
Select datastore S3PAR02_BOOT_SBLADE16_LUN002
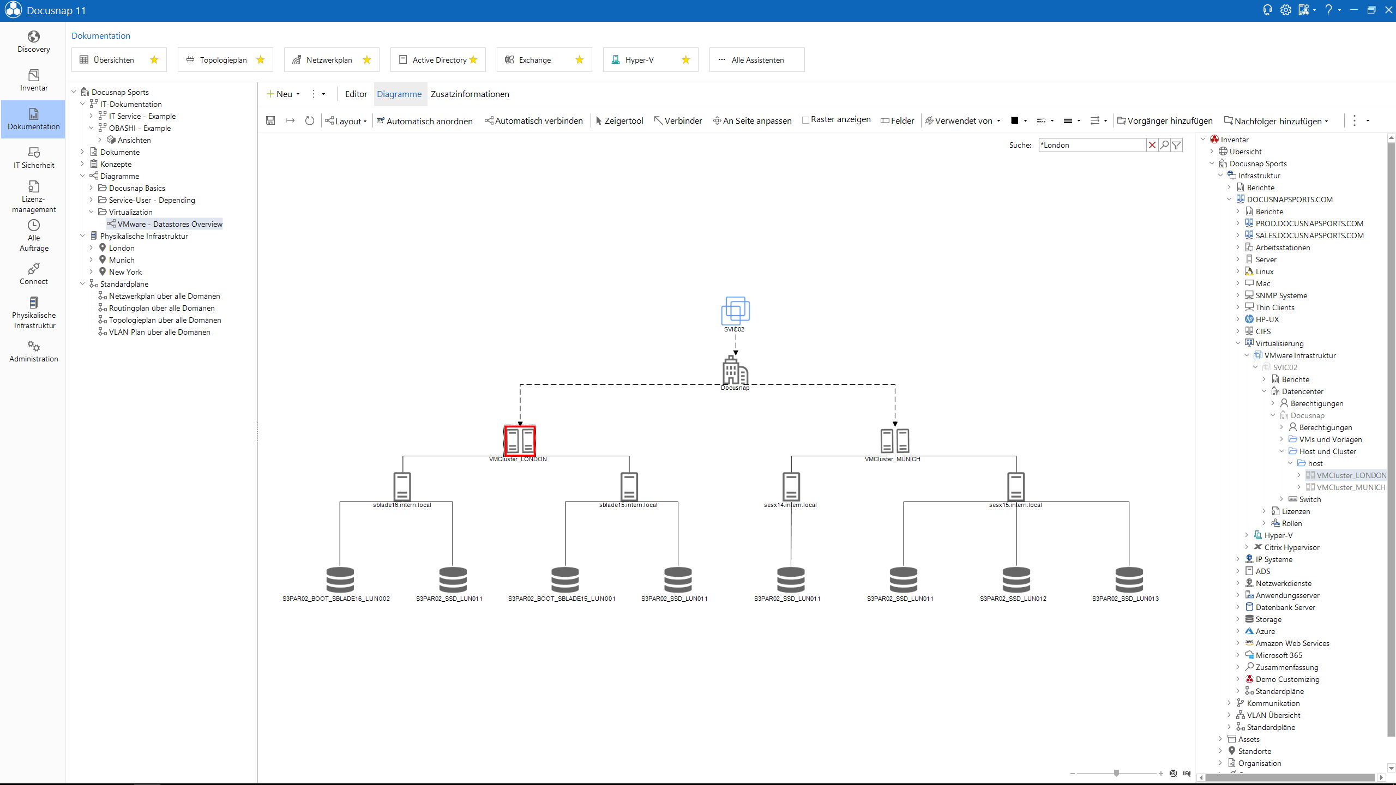click(x=340, y=580)
